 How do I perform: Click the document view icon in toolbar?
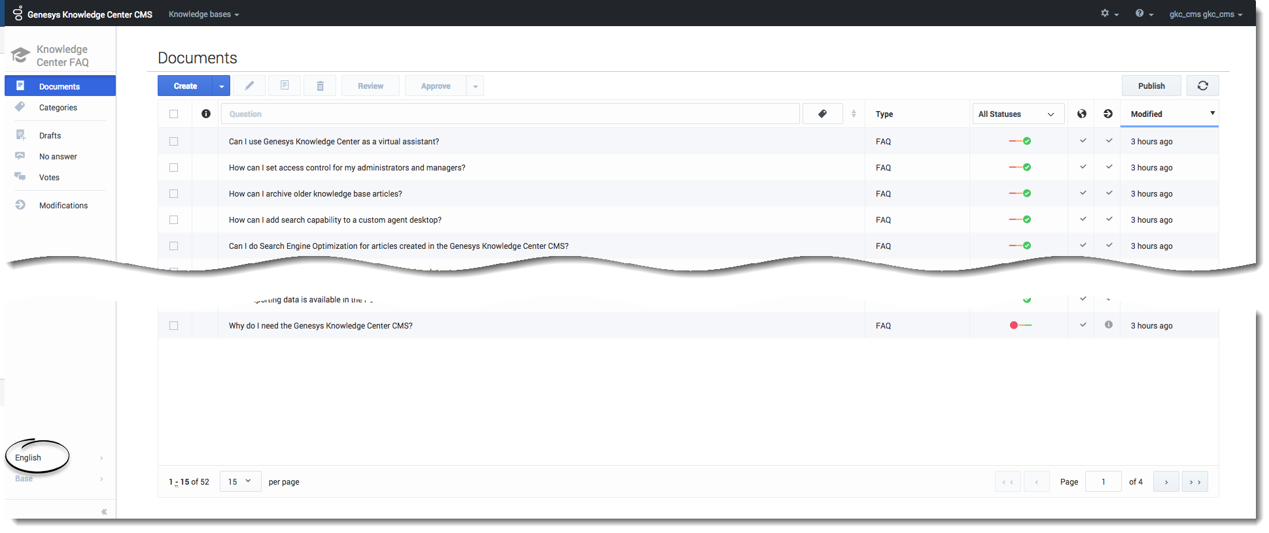click(x=285, y=86)
